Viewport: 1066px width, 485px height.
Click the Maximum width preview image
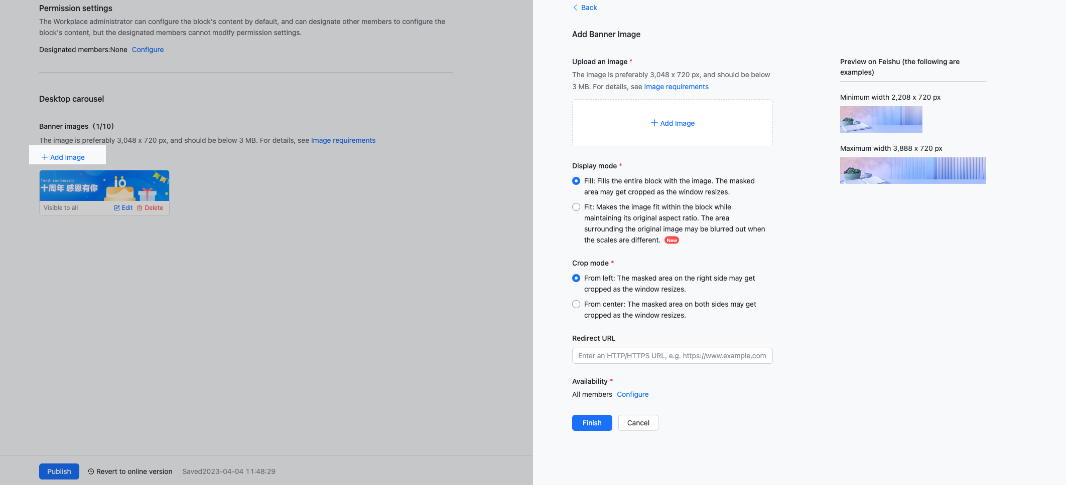tap(912, 170)
